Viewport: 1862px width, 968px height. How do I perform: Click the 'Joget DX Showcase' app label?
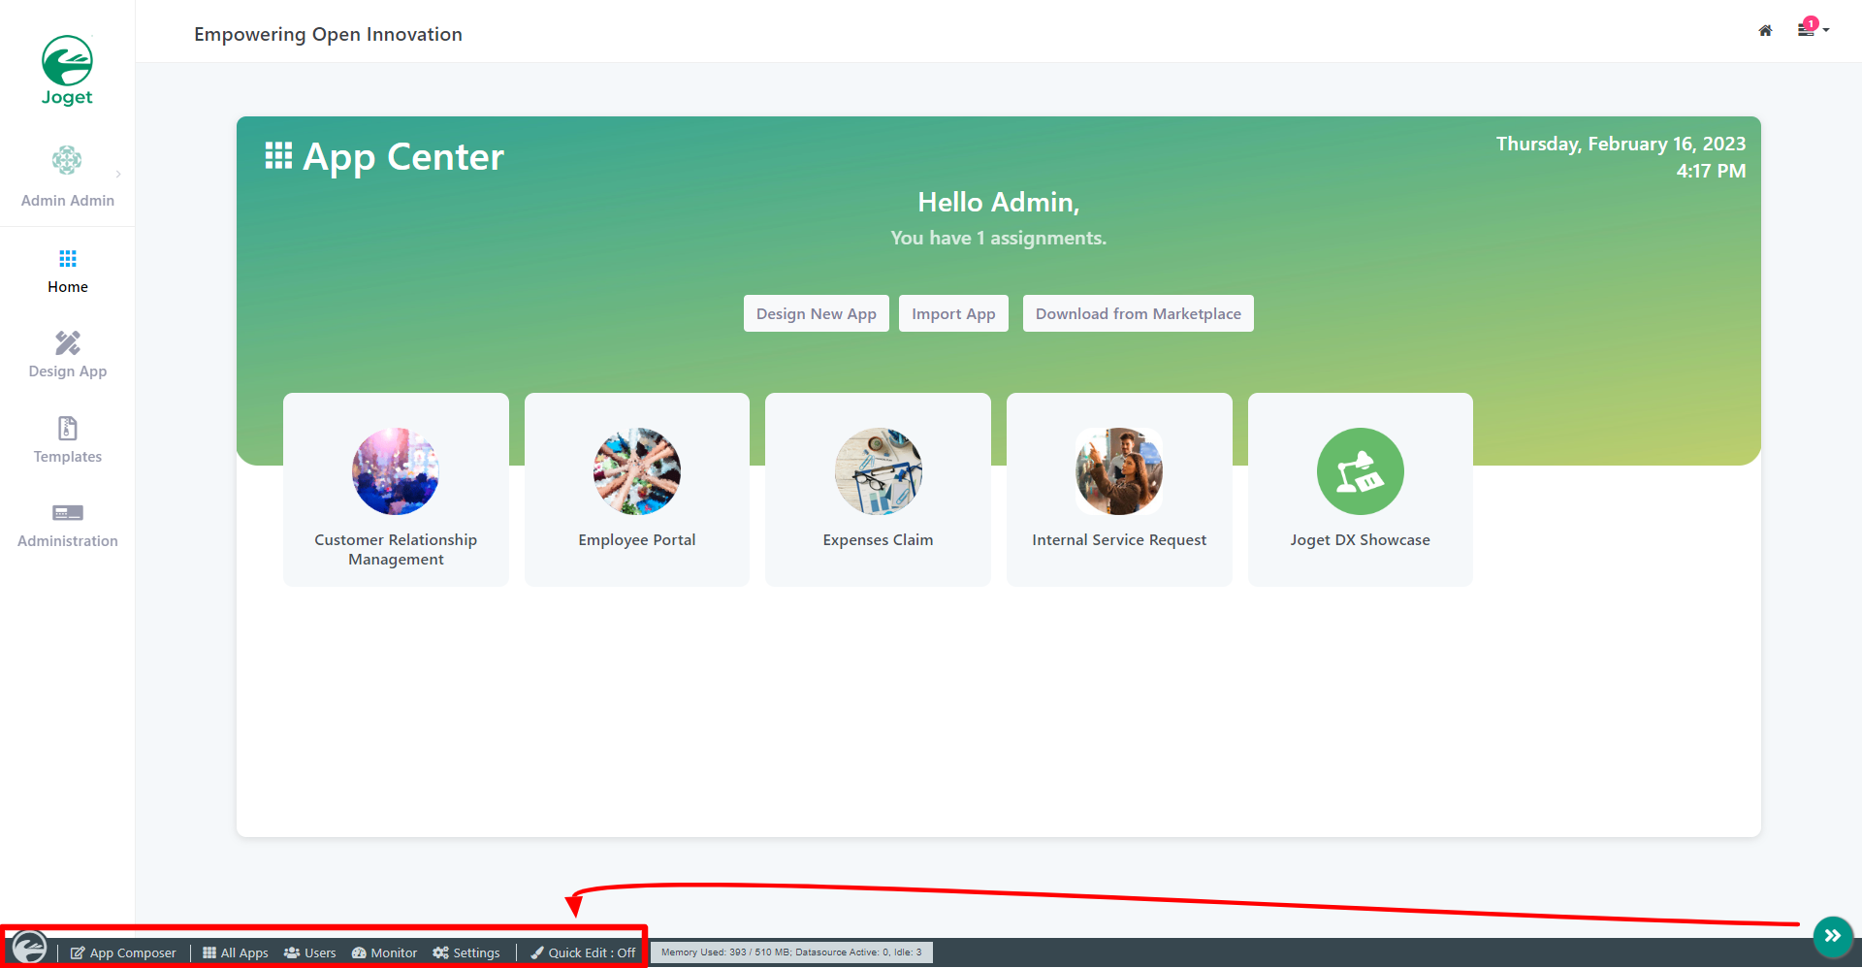1361,540
